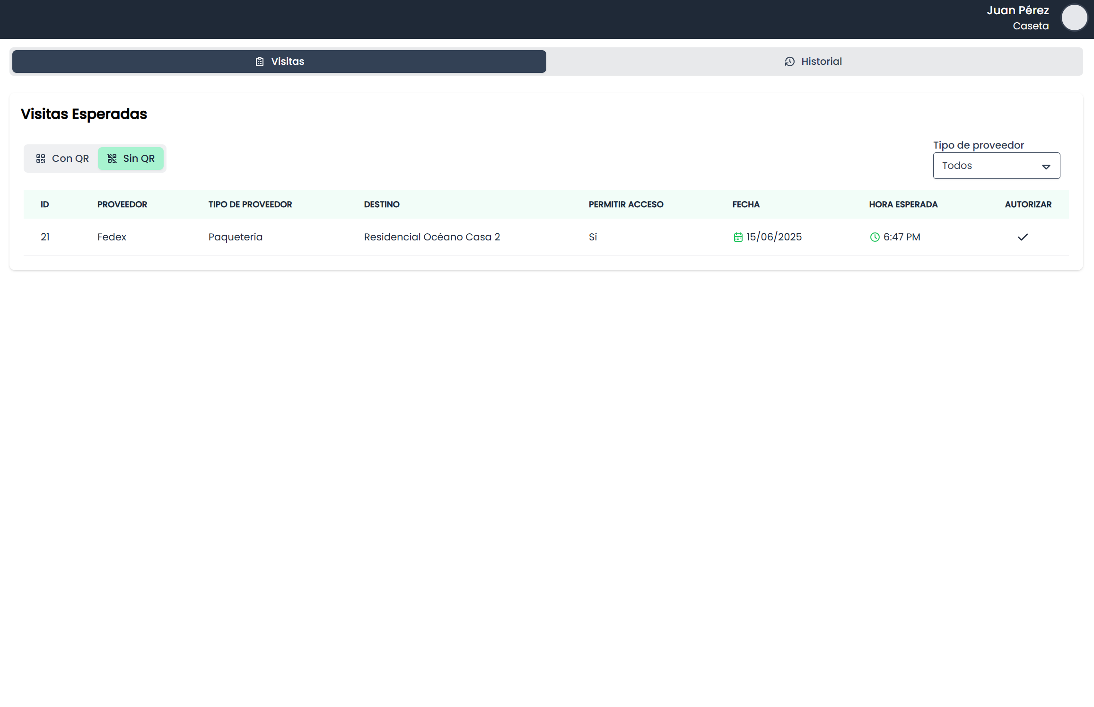
Task: Switch filter to Con QR
Action: pos(62,159)
